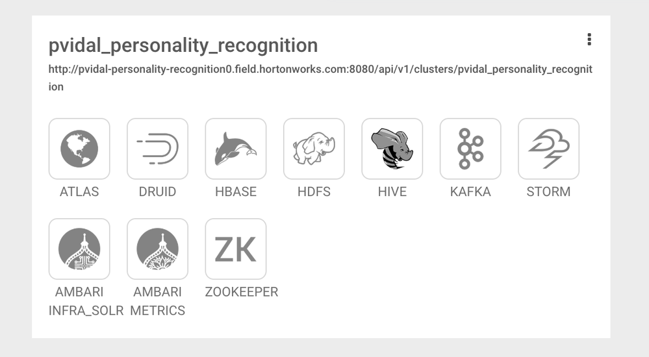Click the ATLAS text label
649x357 pixels.
pyautogui.click(x=79, y=192)
